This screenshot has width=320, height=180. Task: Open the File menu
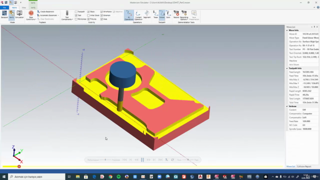click(4, 7)
